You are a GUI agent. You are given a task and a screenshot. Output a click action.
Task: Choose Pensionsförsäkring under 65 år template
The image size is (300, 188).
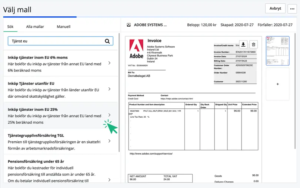(x=60, y=169)
